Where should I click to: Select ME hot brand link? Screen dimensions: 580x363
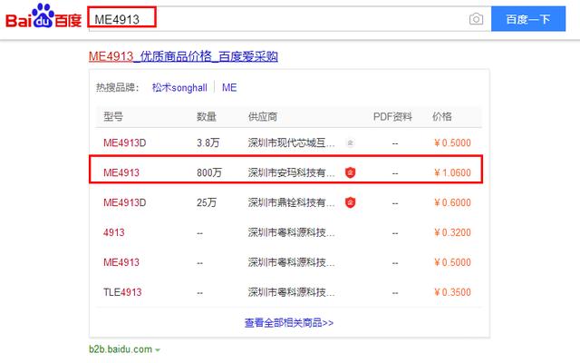(x=229, y=88)
